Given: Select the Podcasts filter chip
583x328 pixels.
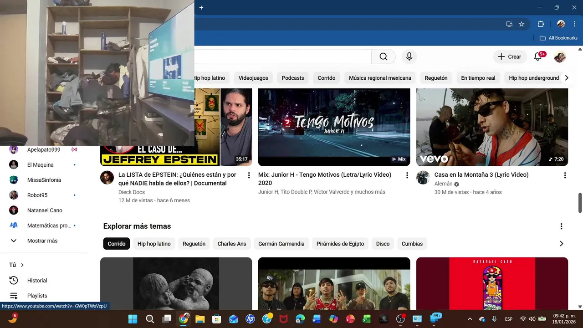Looking at the screenshot, I should [x=293, y=78].
